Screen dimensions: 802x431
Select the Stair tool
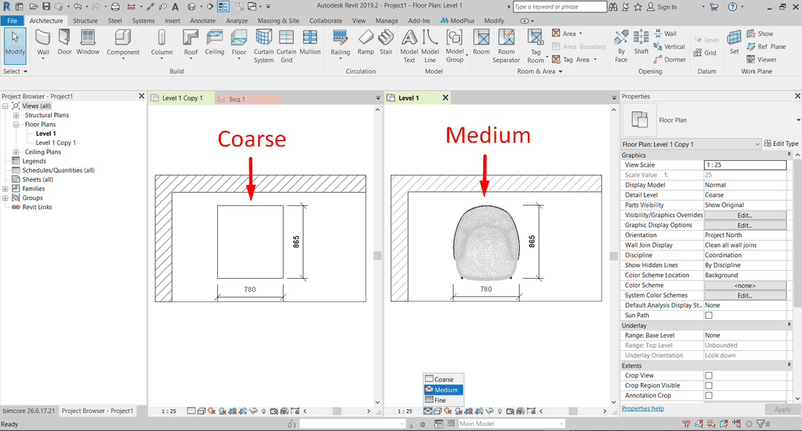pyautogui.click(x=386, y=42)
